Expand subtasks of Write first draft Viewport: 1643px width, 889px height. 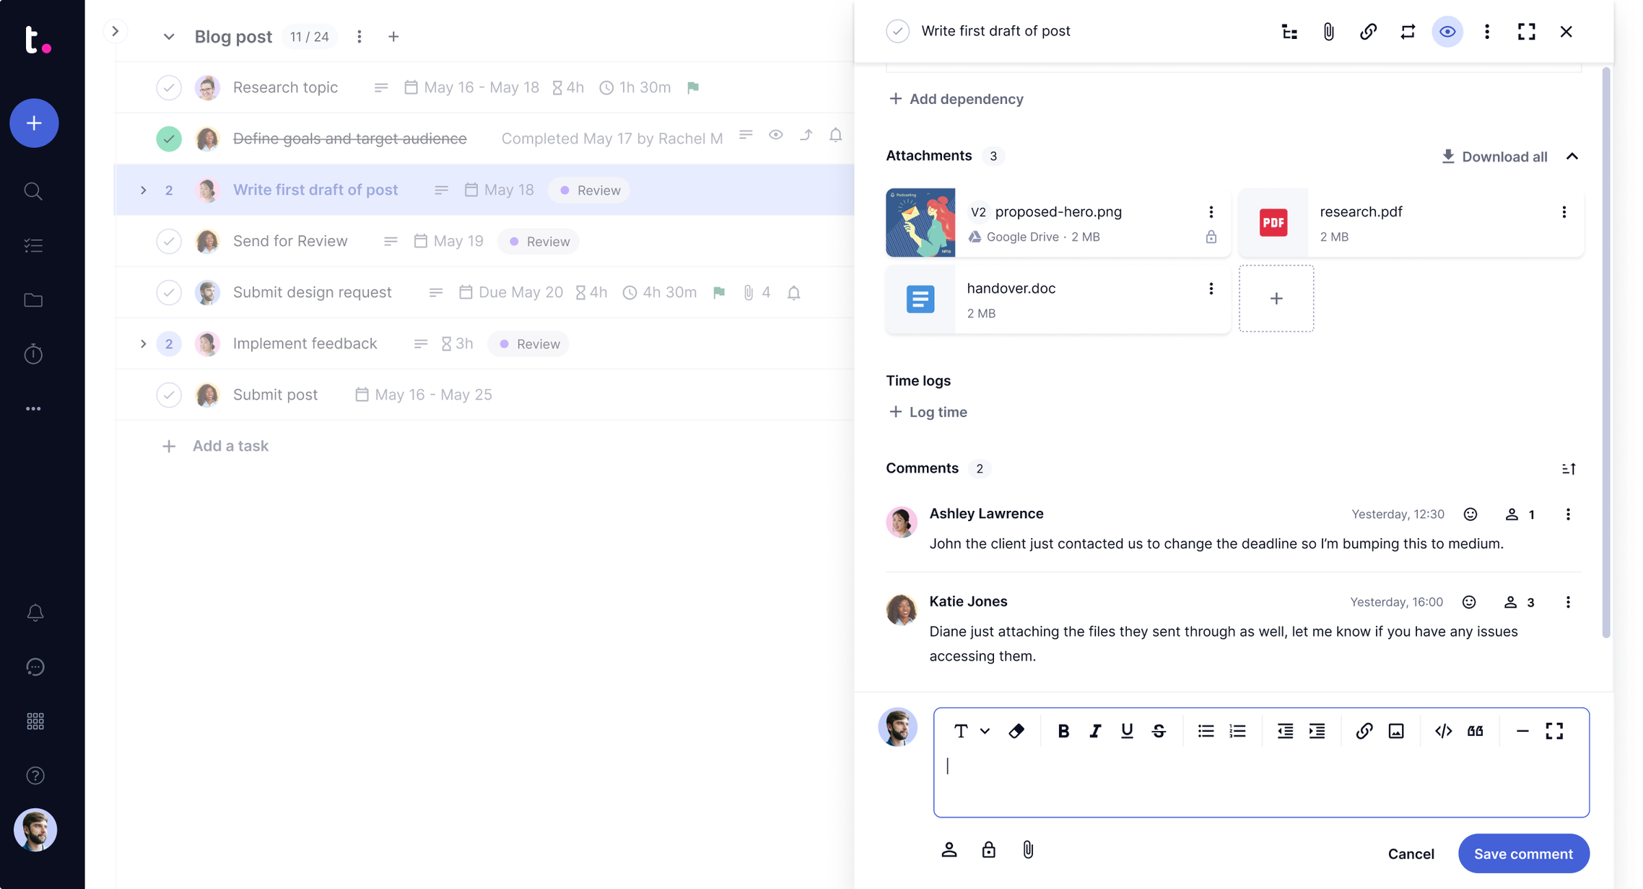pyautogui.click(x=143, y=190)
